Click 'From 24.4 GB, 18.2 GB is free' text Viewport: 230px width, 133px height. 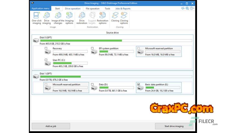[159, 91]
